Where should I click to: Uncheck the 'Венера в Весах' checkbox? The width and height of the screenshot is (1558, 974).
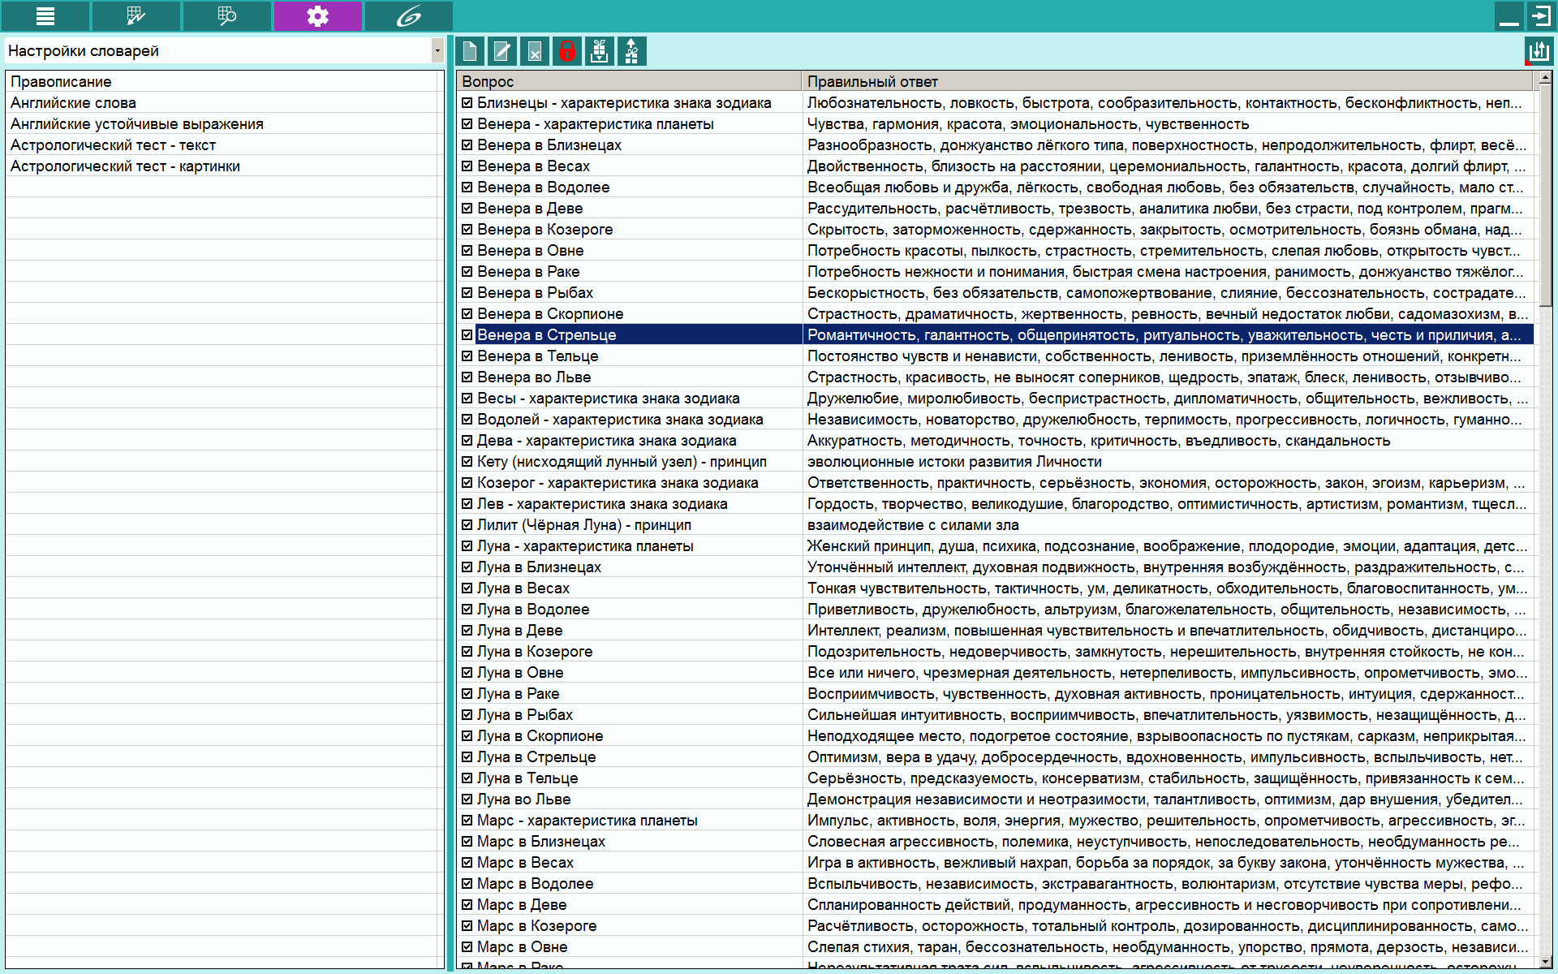click(467, 166)
